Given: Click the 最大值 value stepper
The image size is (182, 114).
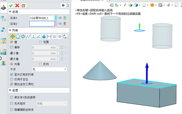Looking at the screenshot, I should 57,59.
